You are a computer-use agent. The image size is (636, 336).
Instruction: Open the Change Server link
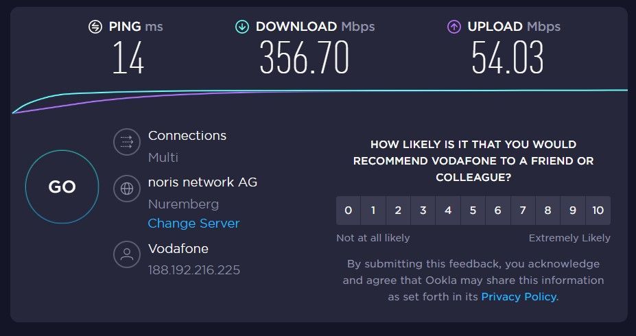193,224
